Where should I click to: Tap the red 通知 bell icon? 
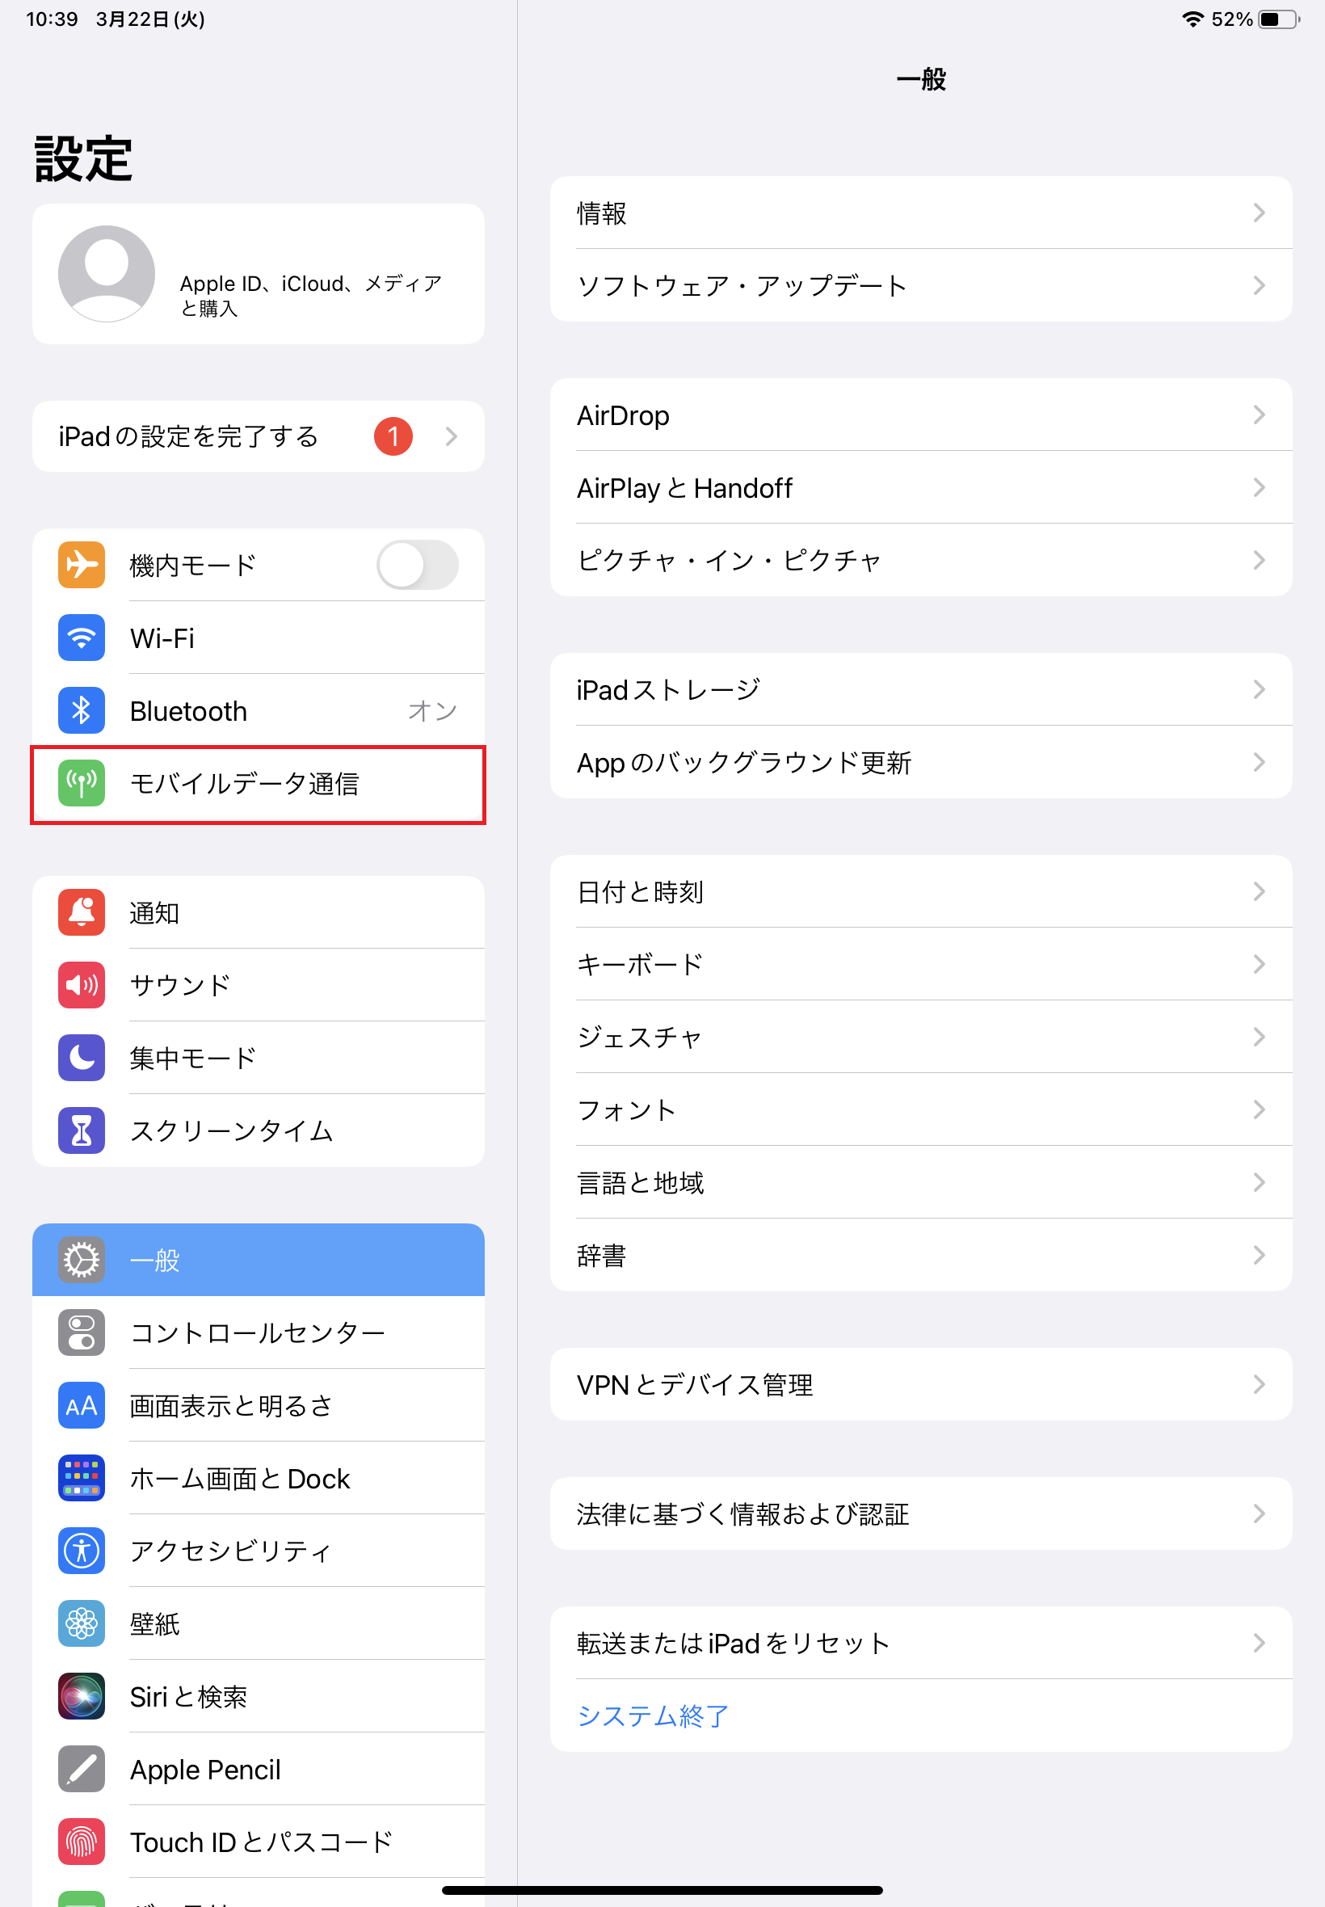coord(82,912)
